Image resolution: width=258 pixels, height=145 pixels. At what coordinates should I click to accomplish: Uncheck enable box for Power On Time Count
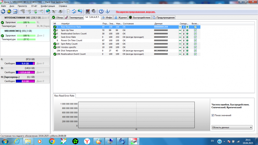pos(195,41)
